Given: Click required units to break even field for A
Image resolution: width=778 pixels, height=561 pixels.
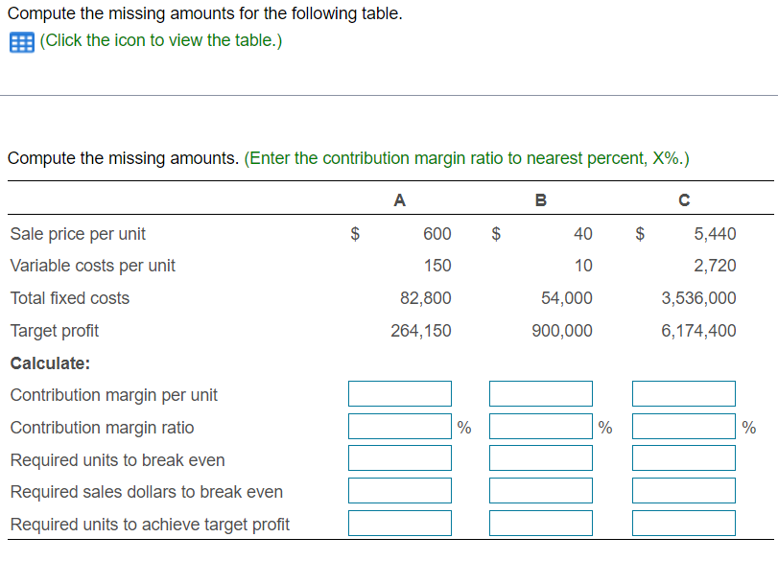Looking at the screenshot, I should [x=399, y=457].
